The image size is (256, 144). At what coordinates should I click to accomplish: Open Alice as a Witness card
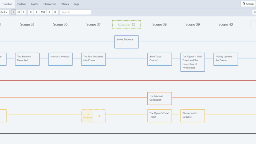60,59
